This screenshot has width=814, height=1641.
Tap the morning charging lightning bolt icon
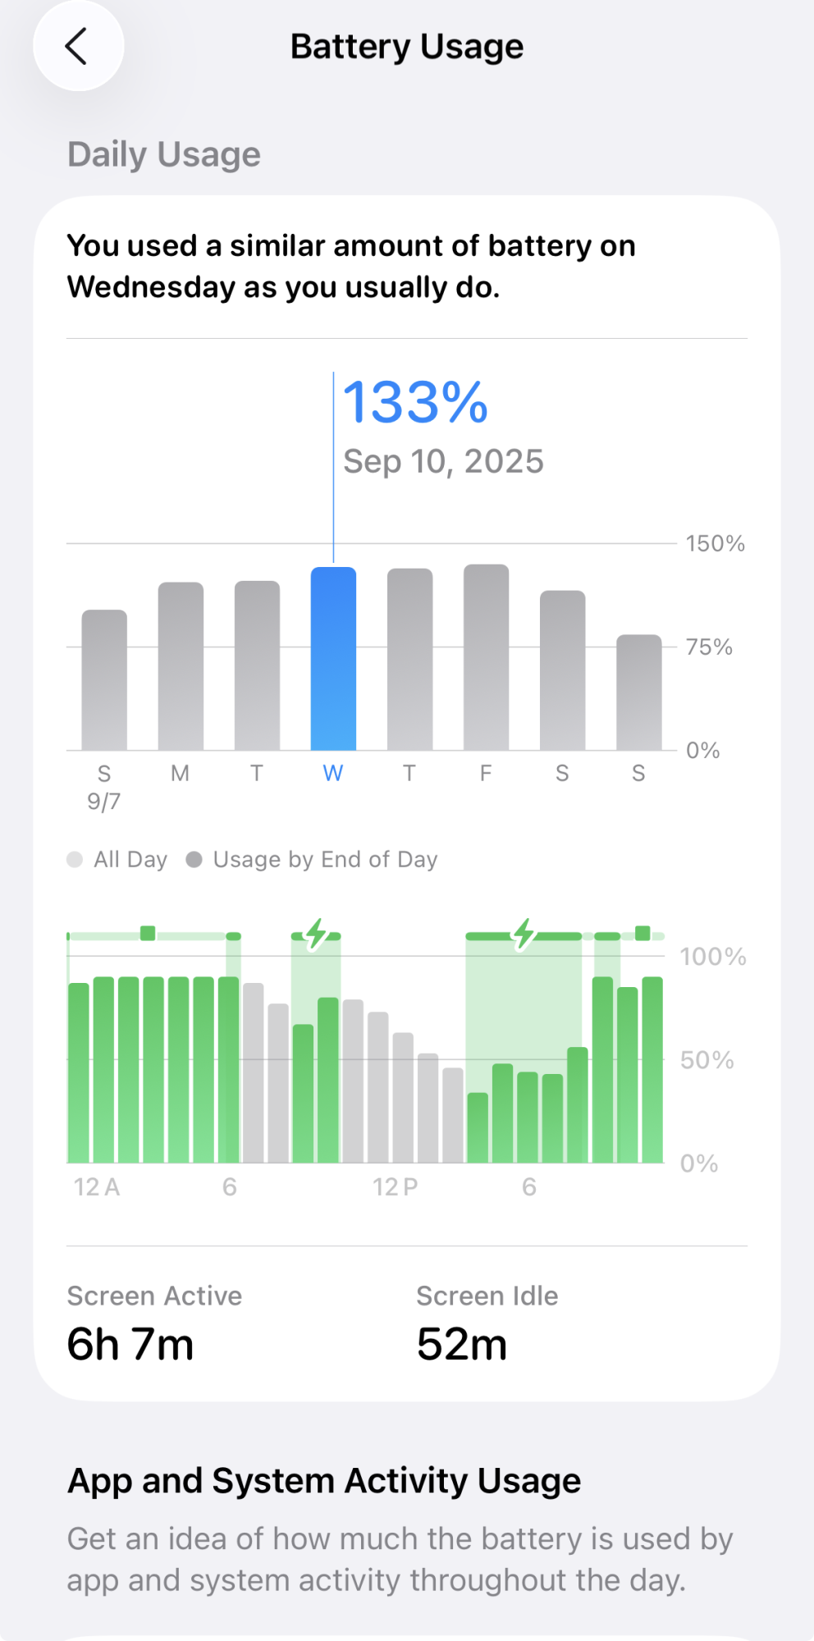tap(316, 934)
